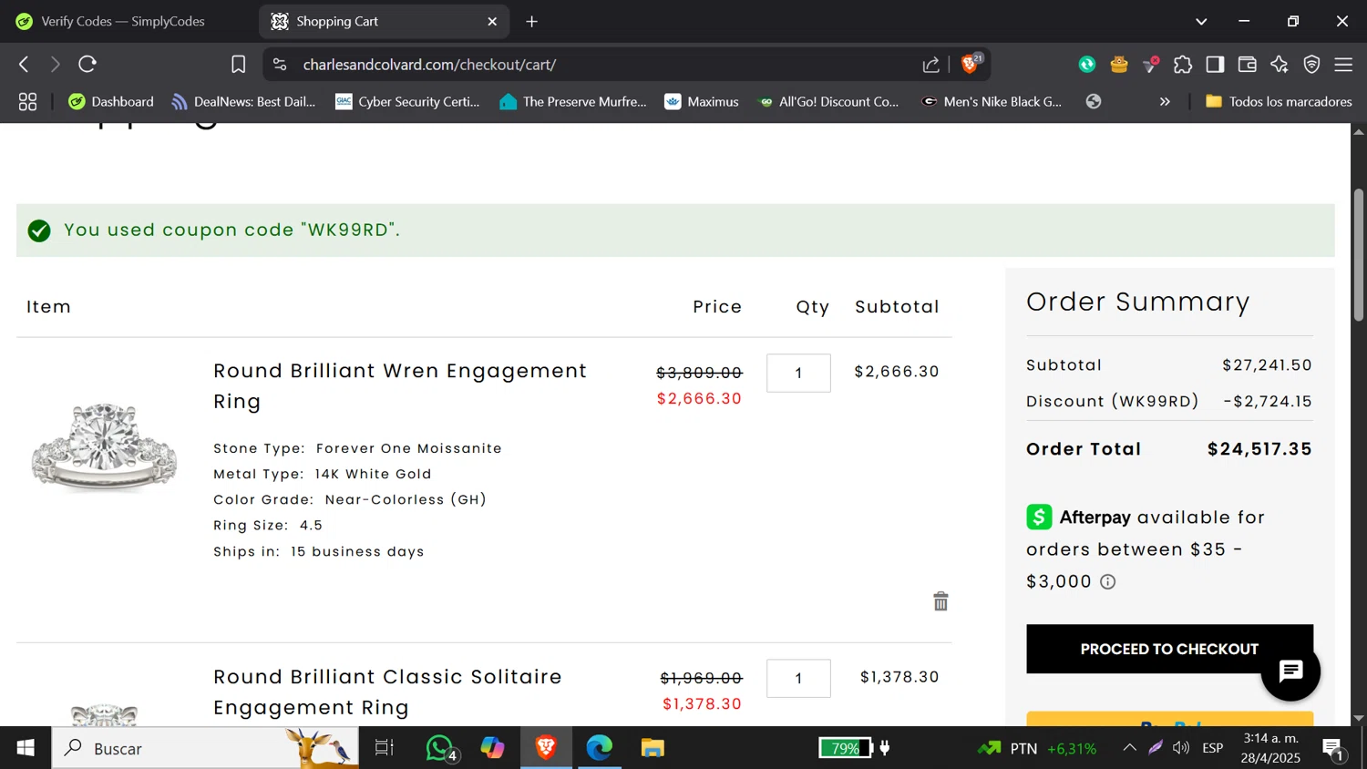This screenshot has height=769, width=1367.
Task: Bookmark this page icon
Action: [x=238, y=65]
